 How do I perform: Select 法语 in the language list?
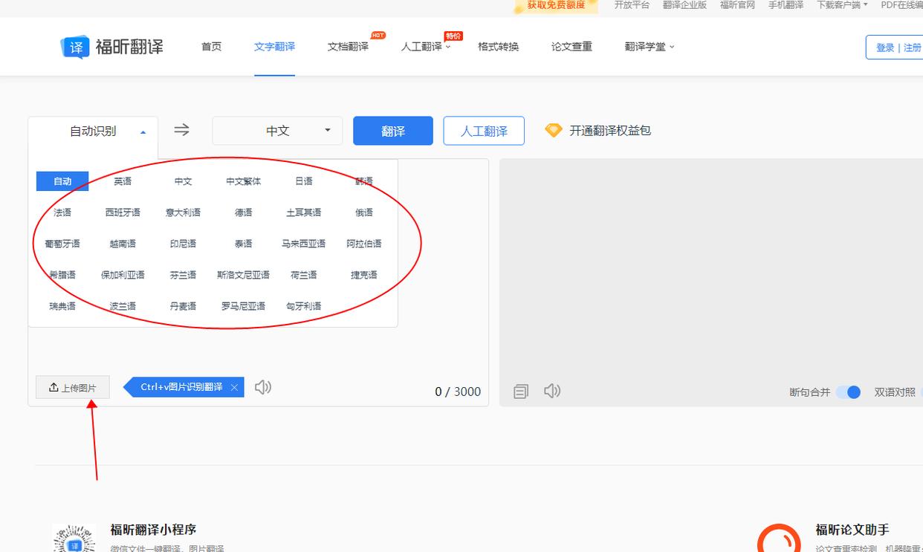click(62, 212)
